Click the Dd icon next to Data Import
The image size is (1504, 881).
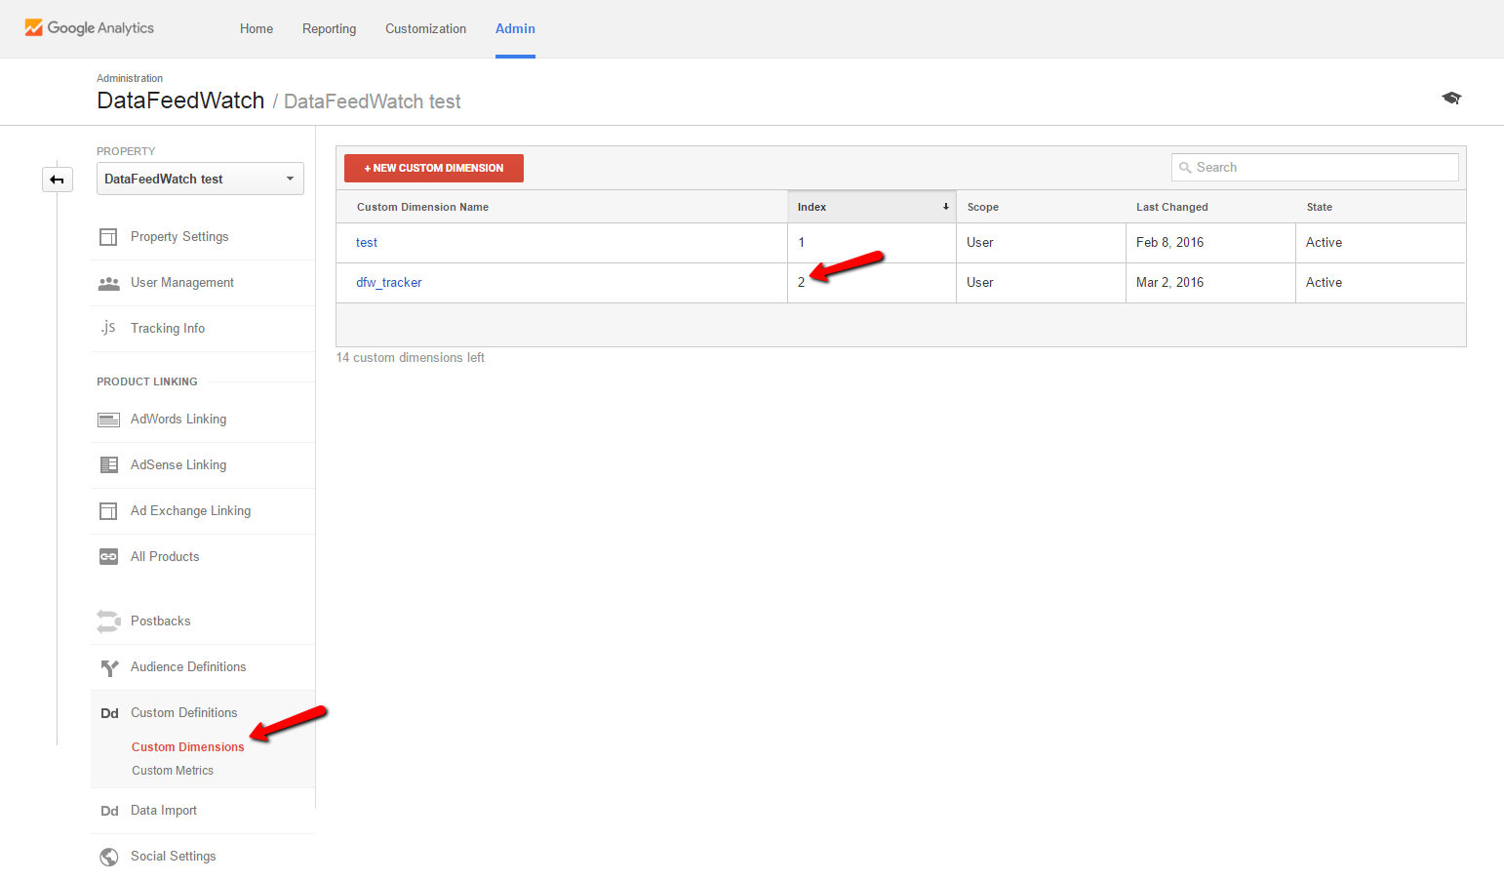tap(109, 811)
